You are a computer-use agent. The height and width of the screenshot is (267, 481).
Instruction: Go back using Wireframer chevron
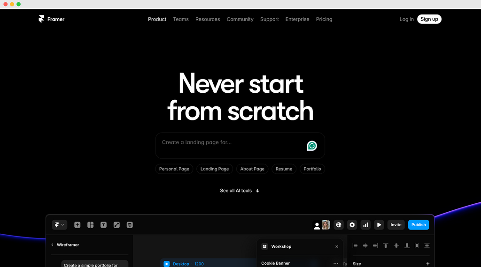click(x=52, y=245)
